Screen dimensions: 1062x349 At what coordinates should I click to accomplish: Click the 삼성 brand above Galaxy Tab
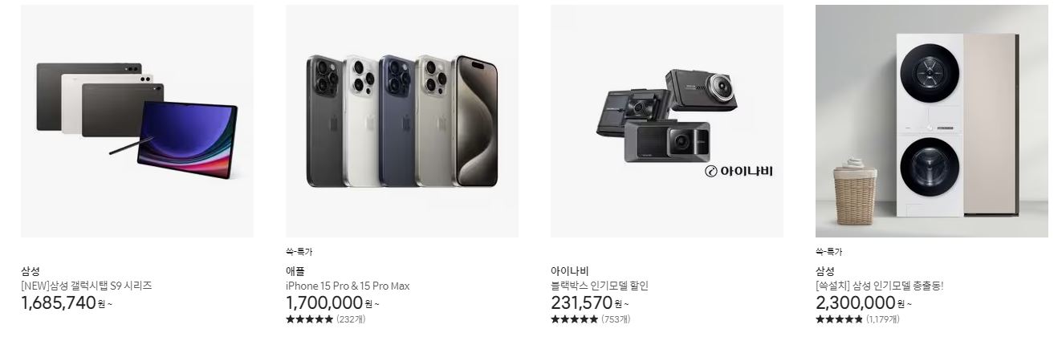30,271
